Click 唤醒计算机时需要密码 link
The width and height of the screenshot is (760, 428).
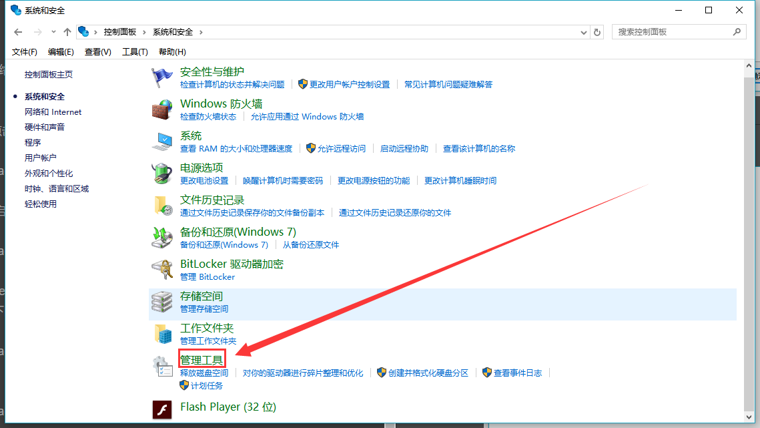pyautogui.click(x=282, y=181)
